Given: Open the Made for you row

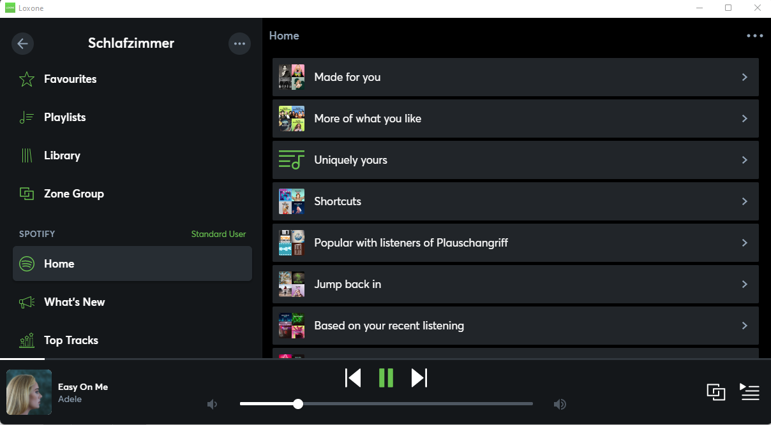Looking at the screenshot, I should point(516,77).
